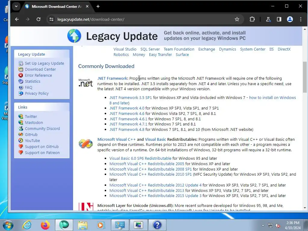Open the Team Foundation category

(x=179, y=49)
